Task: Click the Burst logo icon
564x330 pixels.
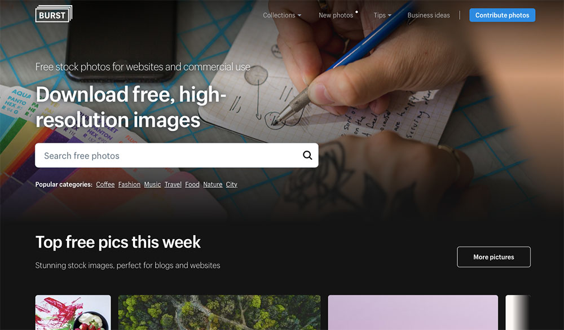Action: coord(54,14)
